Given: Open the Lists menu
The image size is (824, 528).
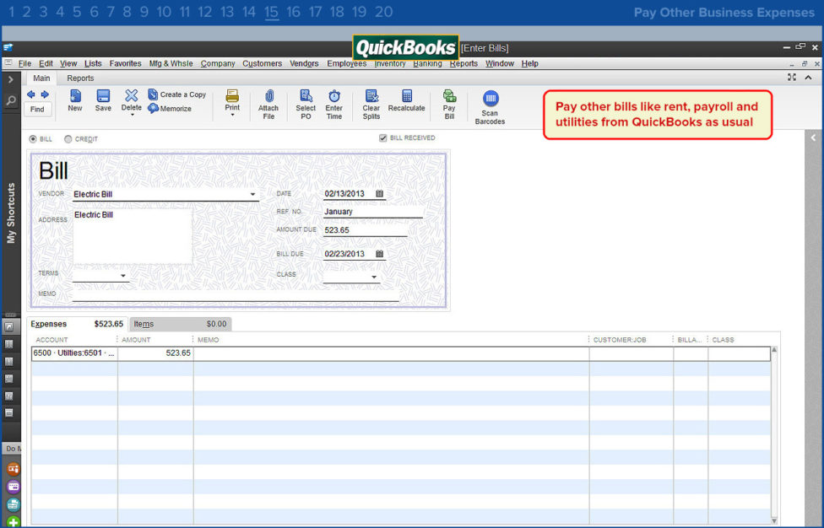Looking at the screenshot, I should click(x=93, y=63).
